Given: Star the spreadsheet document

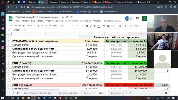Looking at the screenshot, I should [63, 17].
